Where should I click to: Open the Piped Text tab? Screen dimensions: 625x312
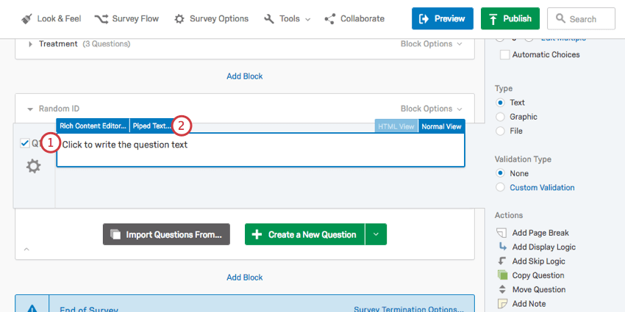click(x=151, y=126)
